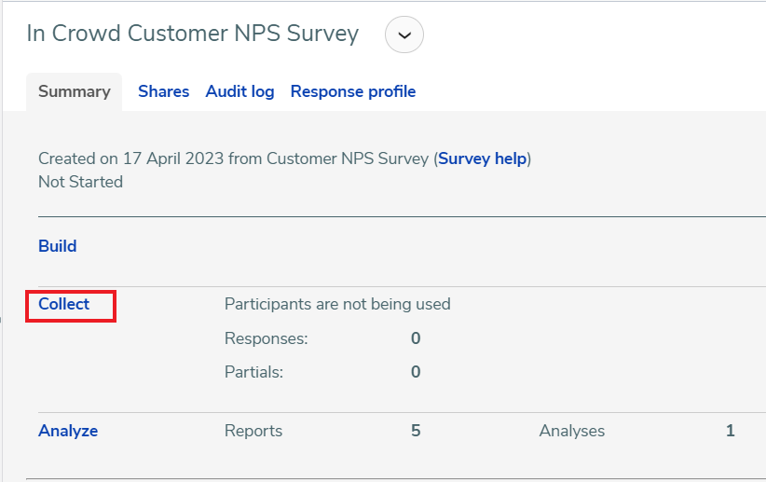This screenshot has width=766, height=482.
Task: Switch to the Shares tab
Action: pyautogui.click(x=164, y=91)
